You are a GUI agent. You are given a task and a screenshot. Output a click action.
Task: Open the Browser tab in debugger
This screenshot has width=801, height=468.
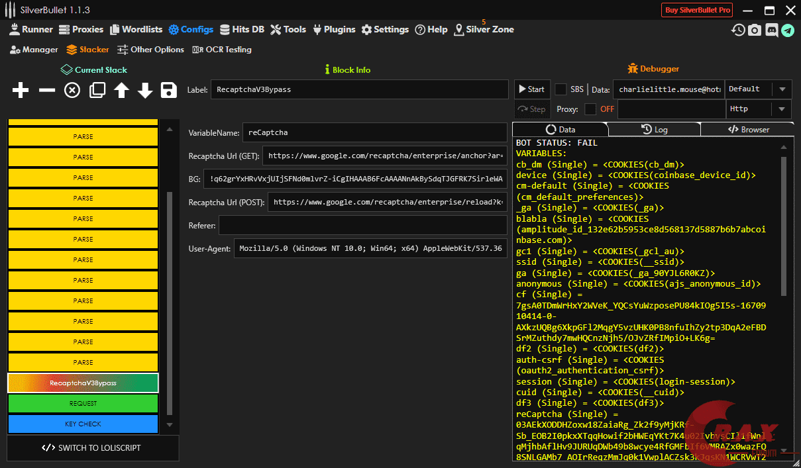(x=748, y=130)
